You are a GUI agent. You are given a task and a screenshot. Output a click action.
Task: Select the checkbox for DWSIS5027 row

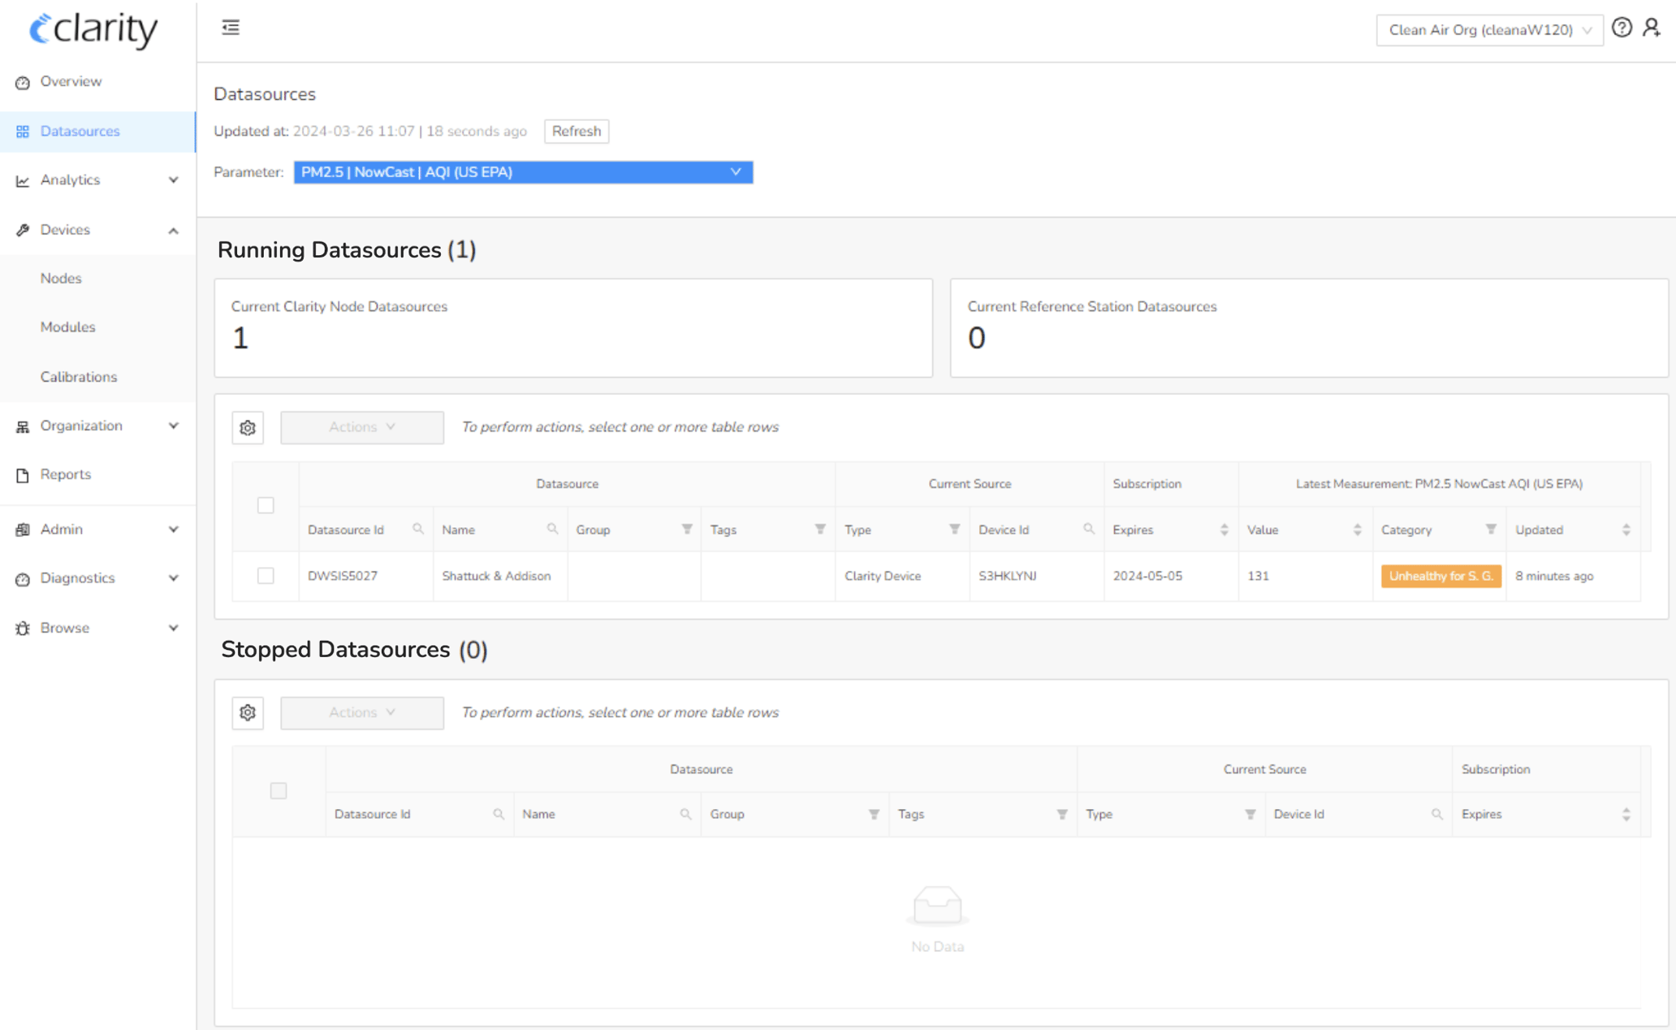(266, 575)
